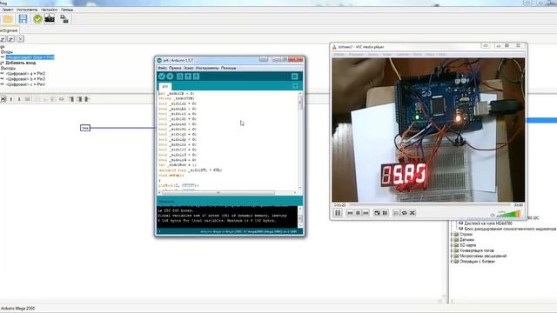The width and height of the screenshot is (557, 313).
Task: Select the Выходы node in the tree
Action: coord(8,68)
